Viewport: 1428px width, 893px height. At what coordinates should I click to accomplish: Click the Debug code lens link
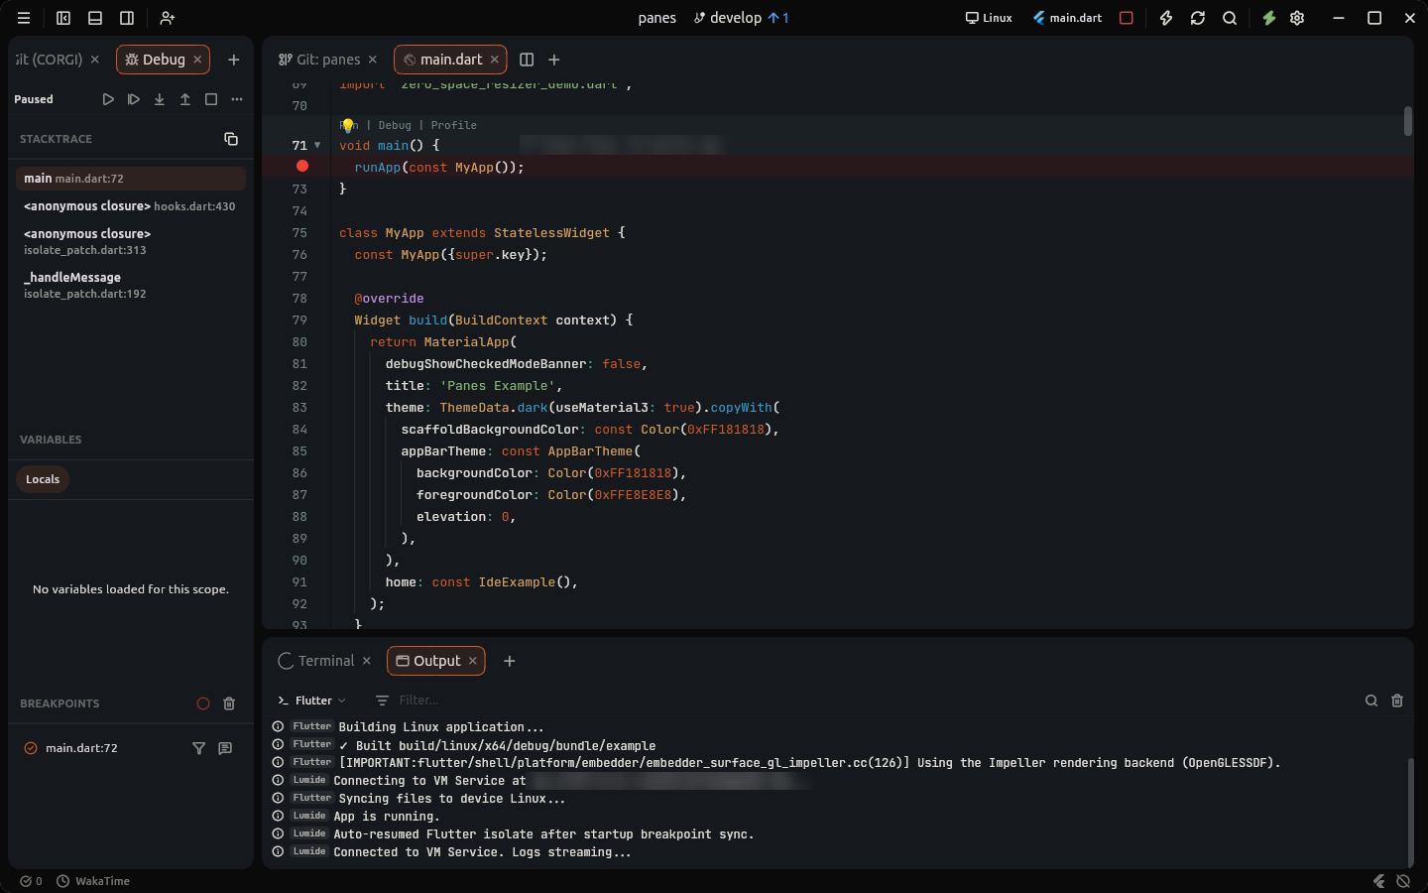(395, 125)
